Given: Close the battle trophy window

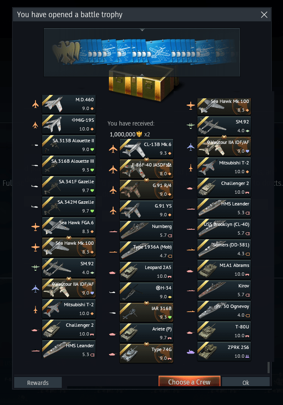Looking at the screenshot, I should [264, 15].
